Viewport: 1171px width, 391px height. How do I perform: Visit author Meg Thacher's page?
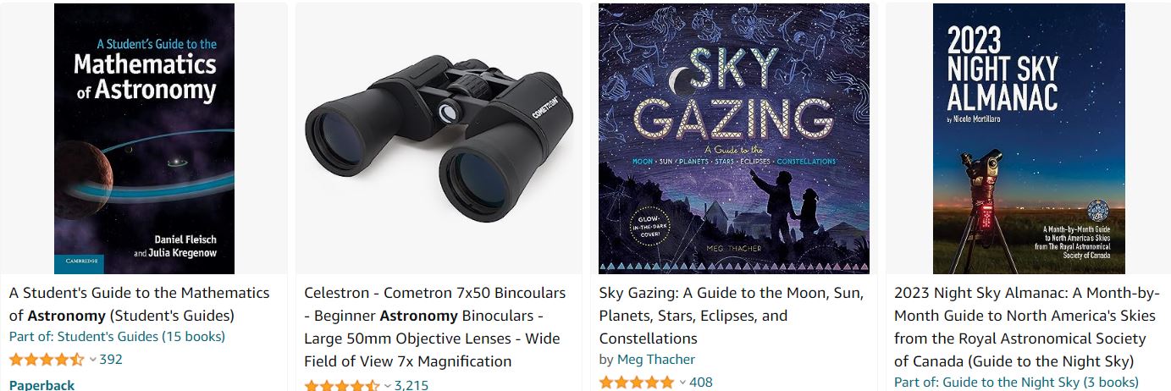click(656, 360)
